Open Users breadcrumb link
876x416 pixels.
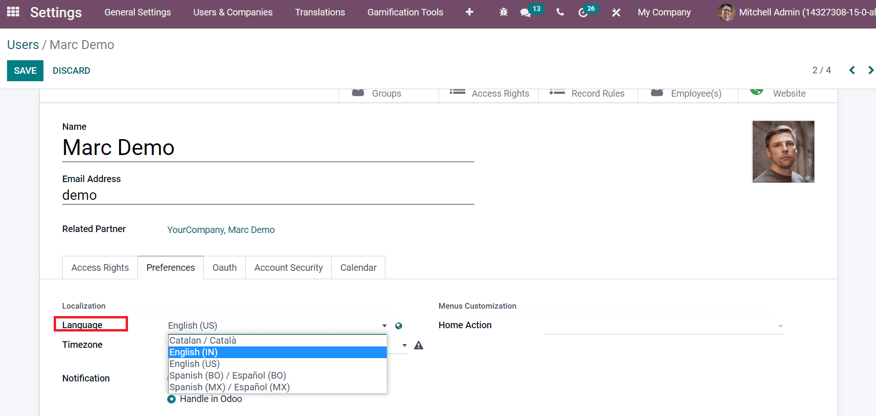click(23, 45)
